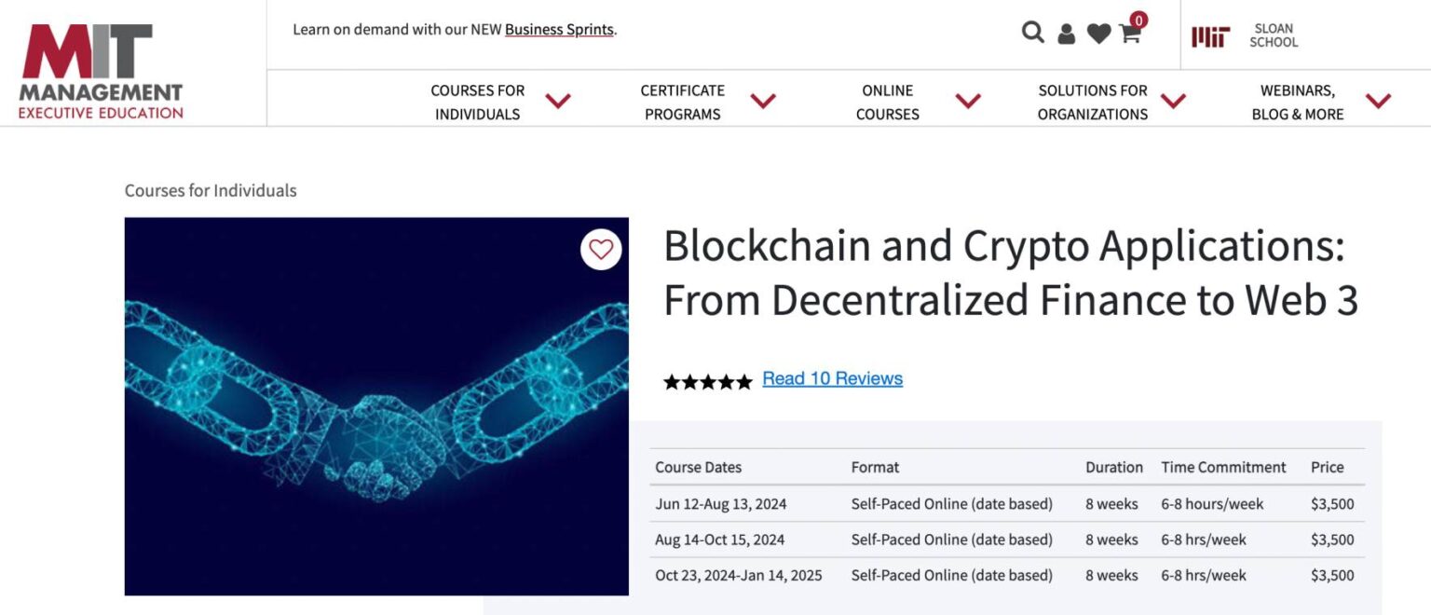This screenshot has height=615, width=1431.
Task: Open the Webinars, Blog & More menu
Action: click(x=1297, y=102)
